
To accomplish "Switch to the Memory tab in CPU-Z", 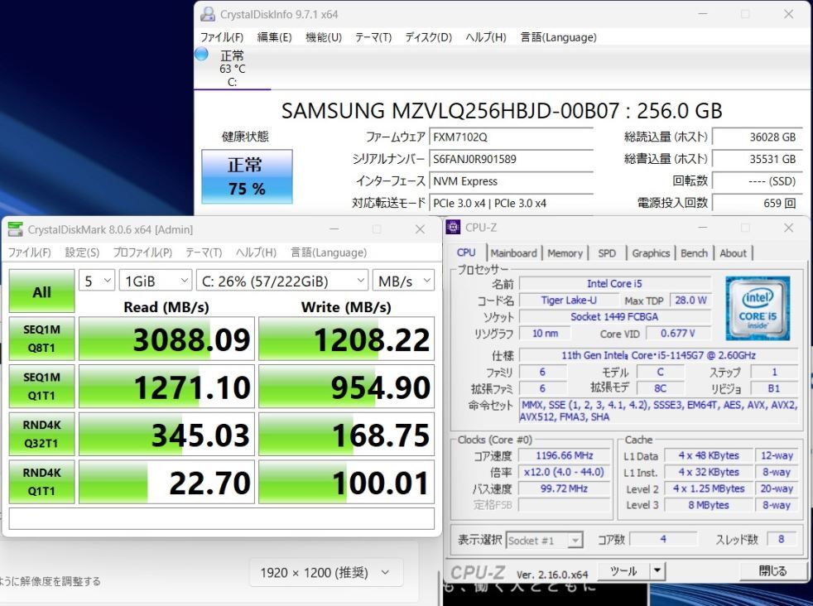I will pos(565,253).
